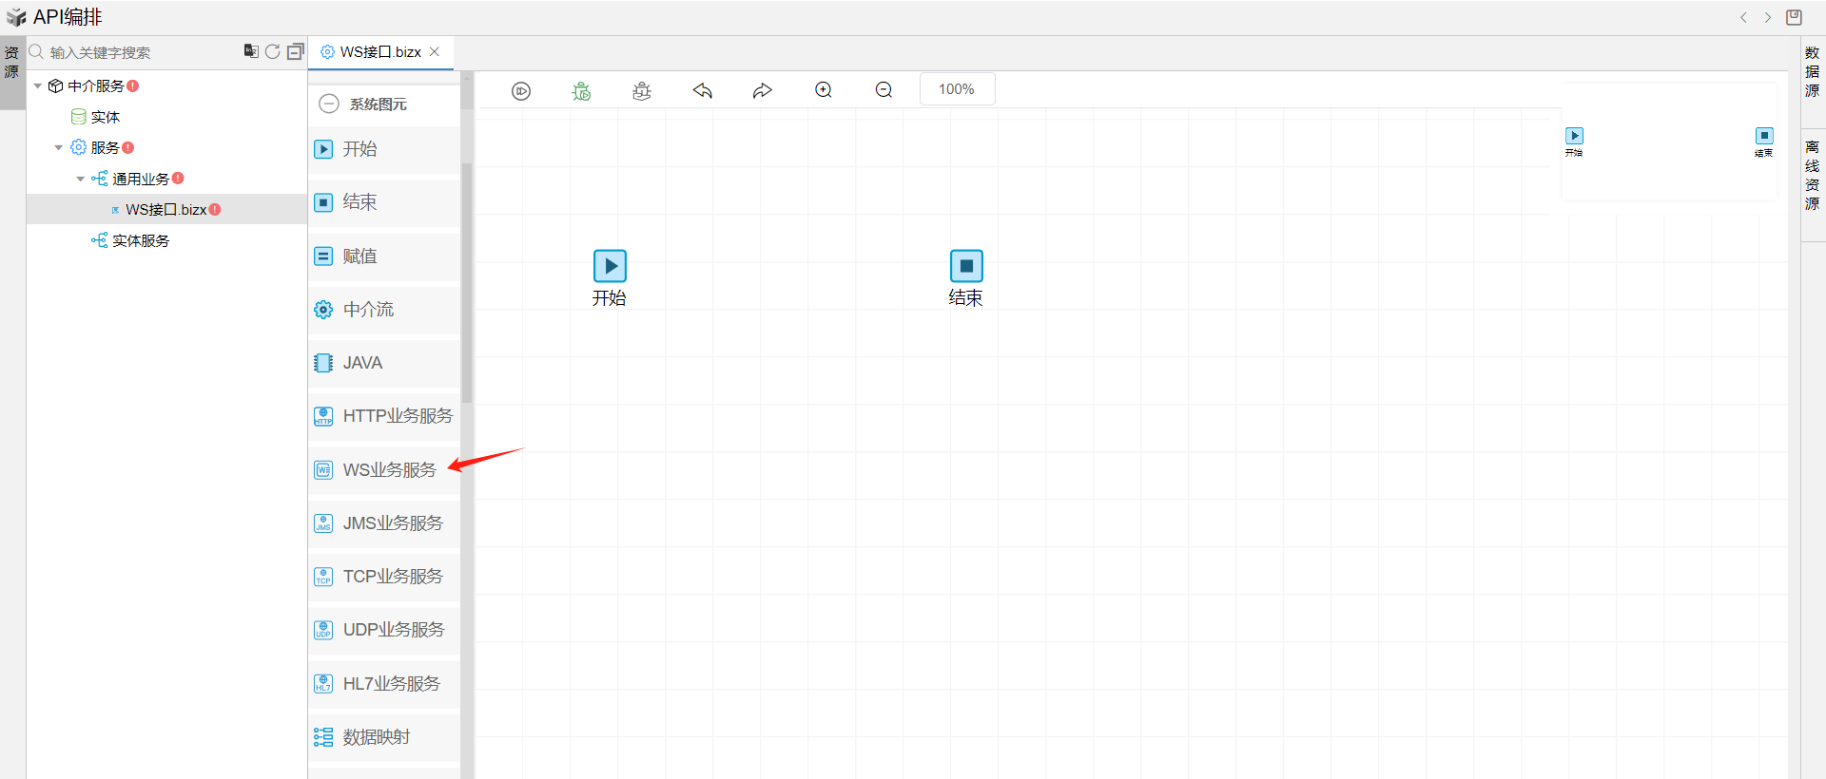This screenshot has width=1826, height=779.
Task: Click the redo arrow icon
Action: (763, 91)
